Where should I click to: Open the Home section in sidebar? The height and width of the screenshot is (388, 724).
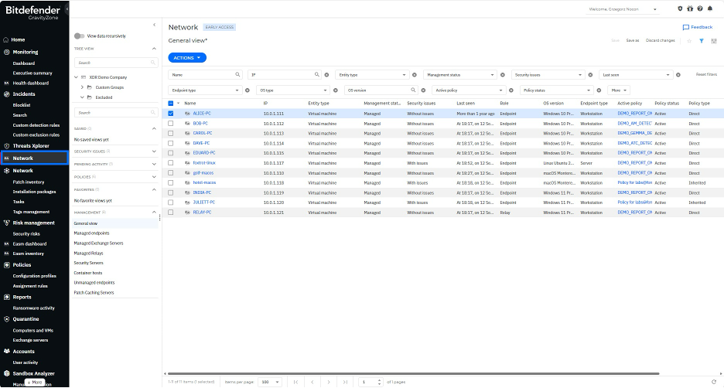[x=18, y=39]
